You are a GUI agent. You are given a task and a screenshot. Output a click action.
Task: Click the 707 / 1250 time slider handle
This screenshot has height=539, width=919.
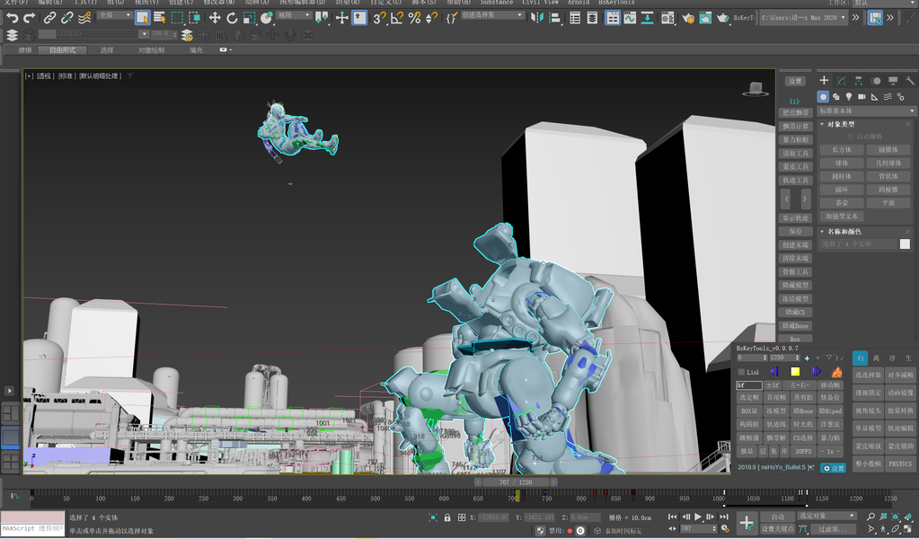tap(516, 482)
